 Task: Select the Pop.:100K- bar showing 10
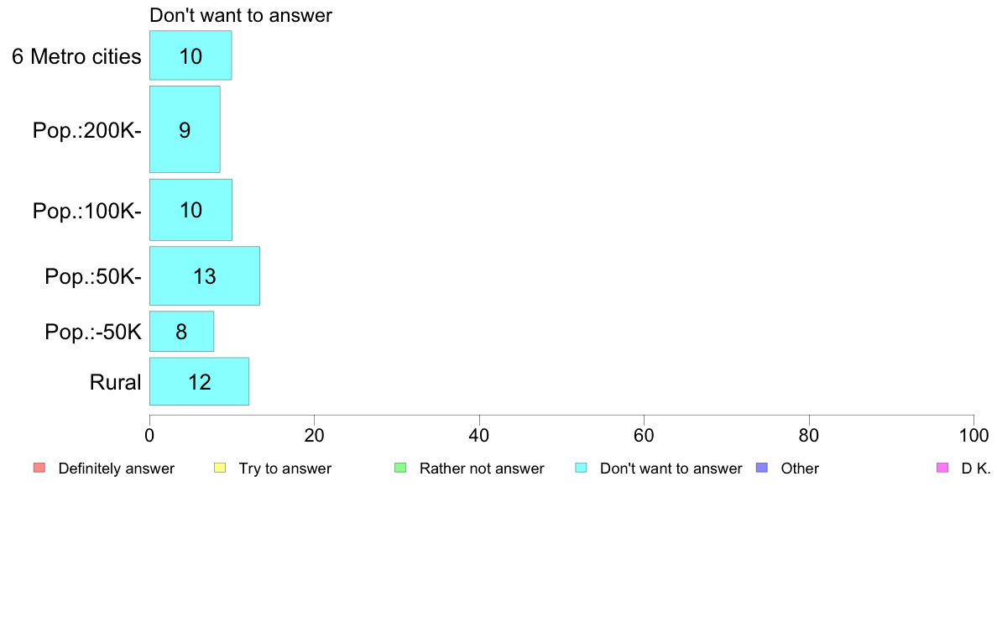[x=191, y=210]
